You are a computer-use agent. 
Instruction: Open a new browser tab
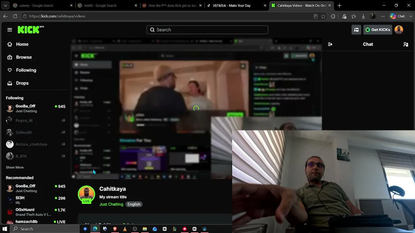(x=339, y=6)
